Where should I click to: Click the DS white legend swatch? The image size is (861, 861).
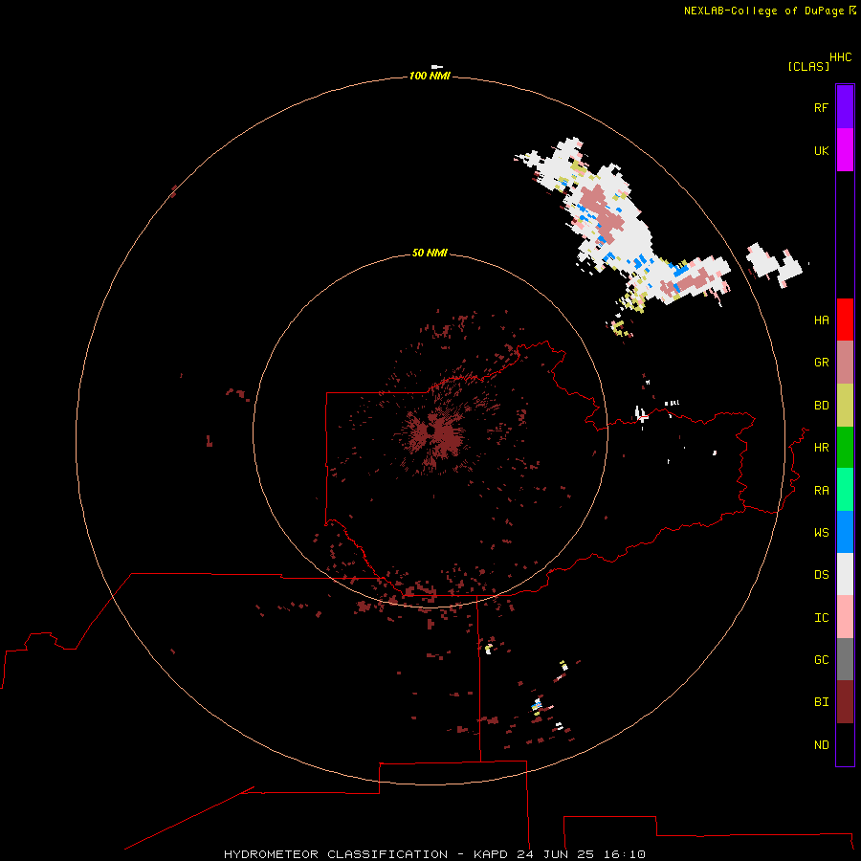pos(845,574)
